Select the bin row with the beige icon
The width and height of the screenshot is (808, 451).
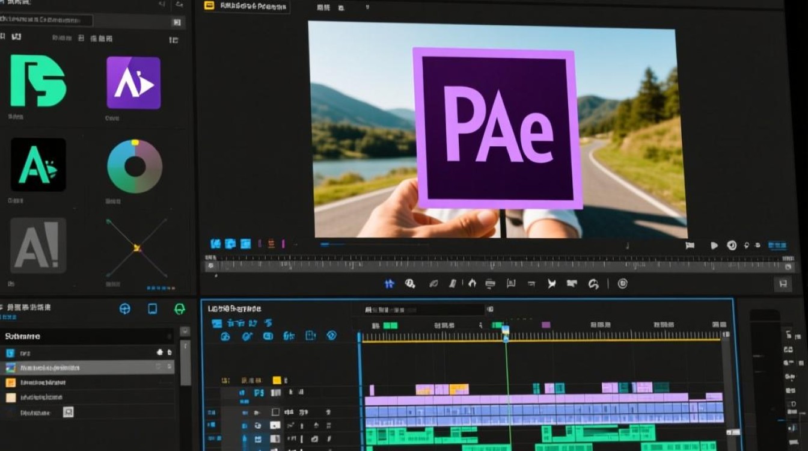[87, 397]
